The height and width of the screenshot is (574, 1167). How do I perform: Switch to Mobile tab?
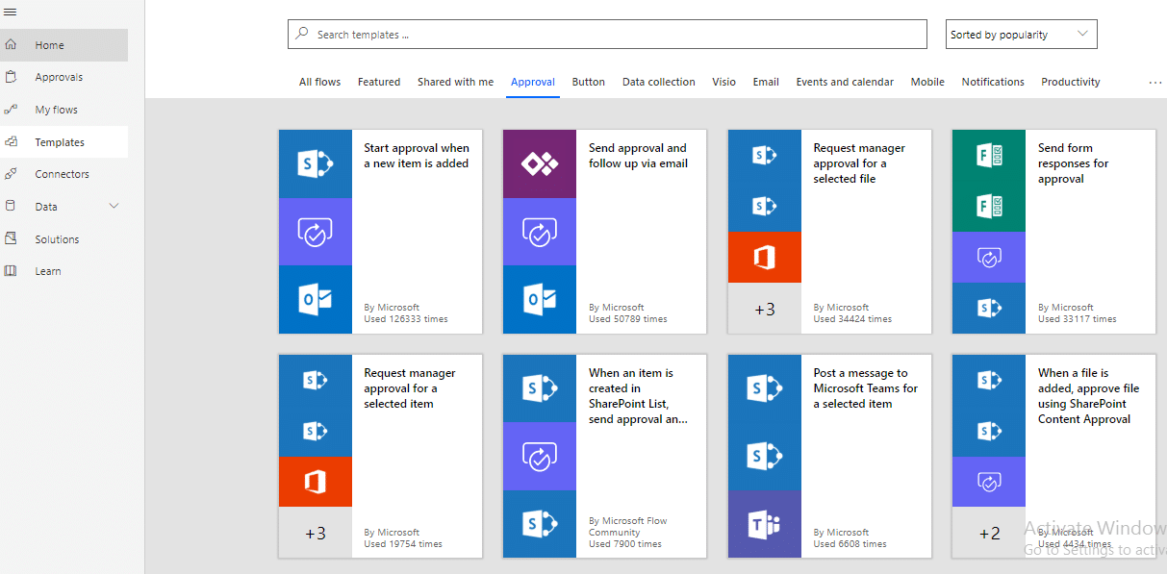[927, 82]
